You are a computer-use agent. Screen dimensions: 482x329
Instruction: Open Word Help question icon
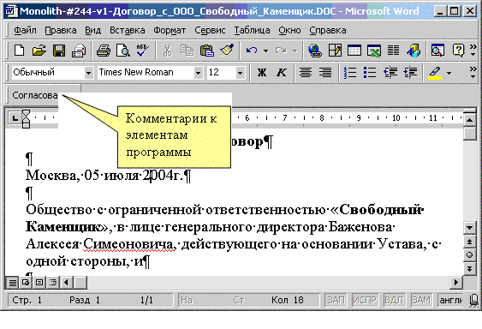click(x=458, y=51)
